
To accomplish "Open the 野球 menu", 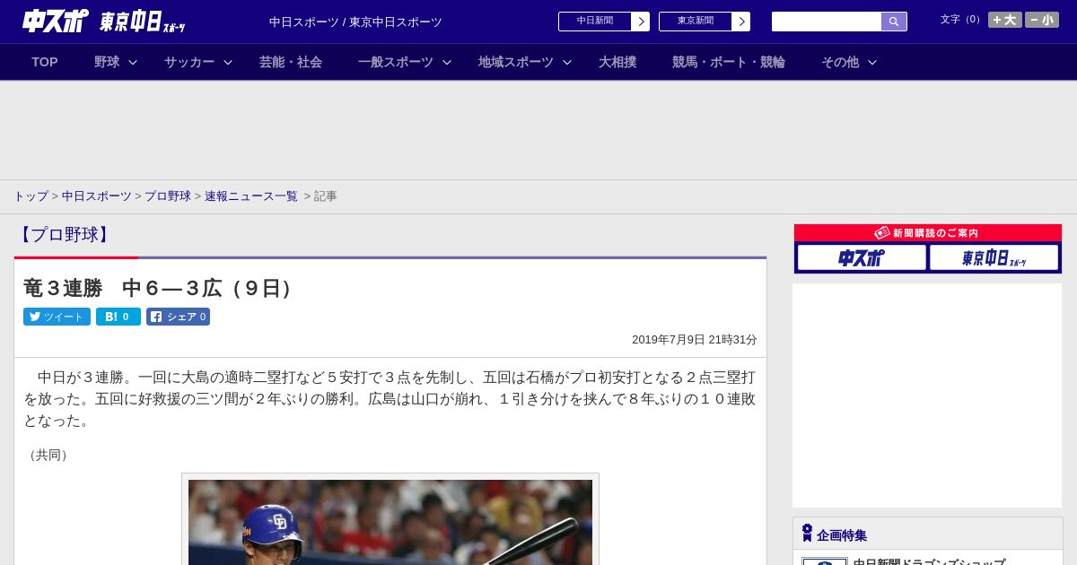I will click(107, 62).
